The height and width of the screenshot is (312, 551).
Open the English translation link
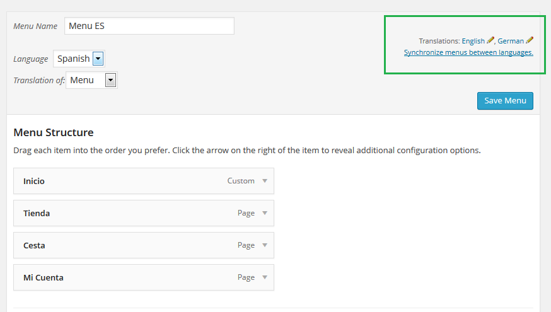(x=473, y=41)
